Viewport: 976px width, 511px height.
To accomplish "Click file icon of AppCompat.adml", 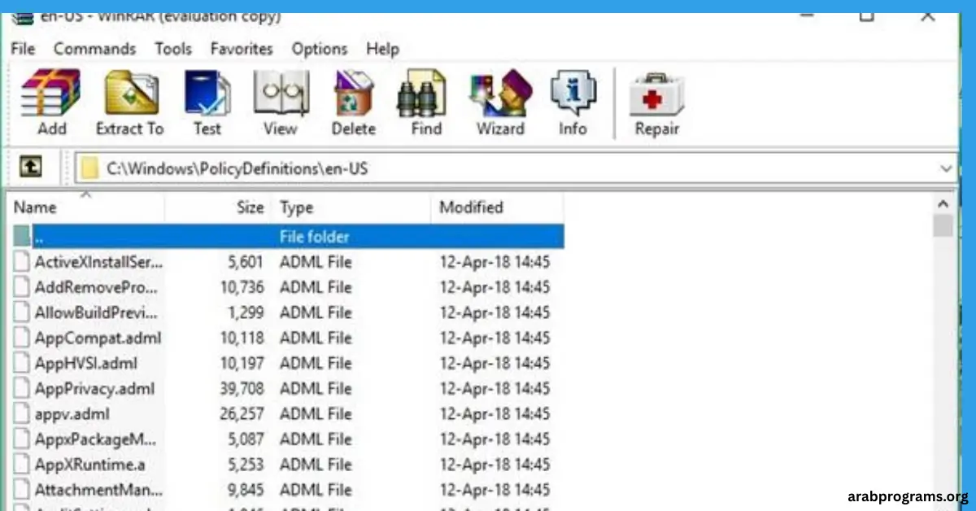I will coord(22,338).
